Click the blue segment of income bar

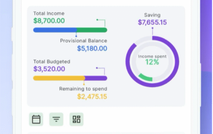tap(55, 30)
